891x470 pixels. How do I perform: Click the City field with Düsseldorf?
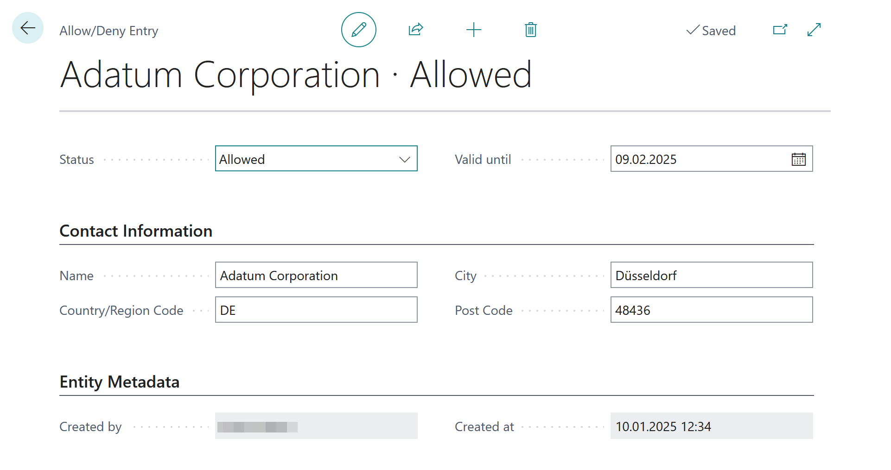coord(712,275)
